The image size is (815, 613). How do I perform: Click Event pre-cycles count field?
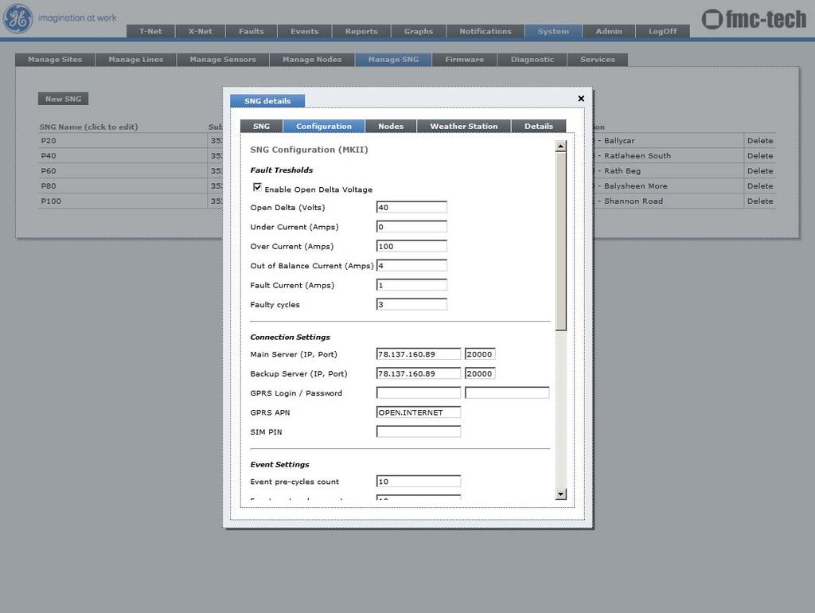click(x=419, y=482)
